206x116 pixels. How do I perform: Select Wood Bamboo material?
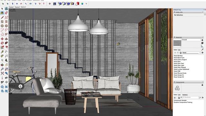pos(178,56)
